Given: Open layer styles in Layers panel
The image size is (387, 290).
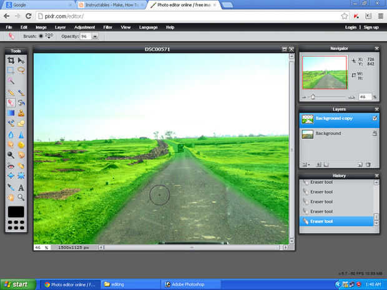Looking at the screenshot, I should pyautogui.click(x=326, y=165).
